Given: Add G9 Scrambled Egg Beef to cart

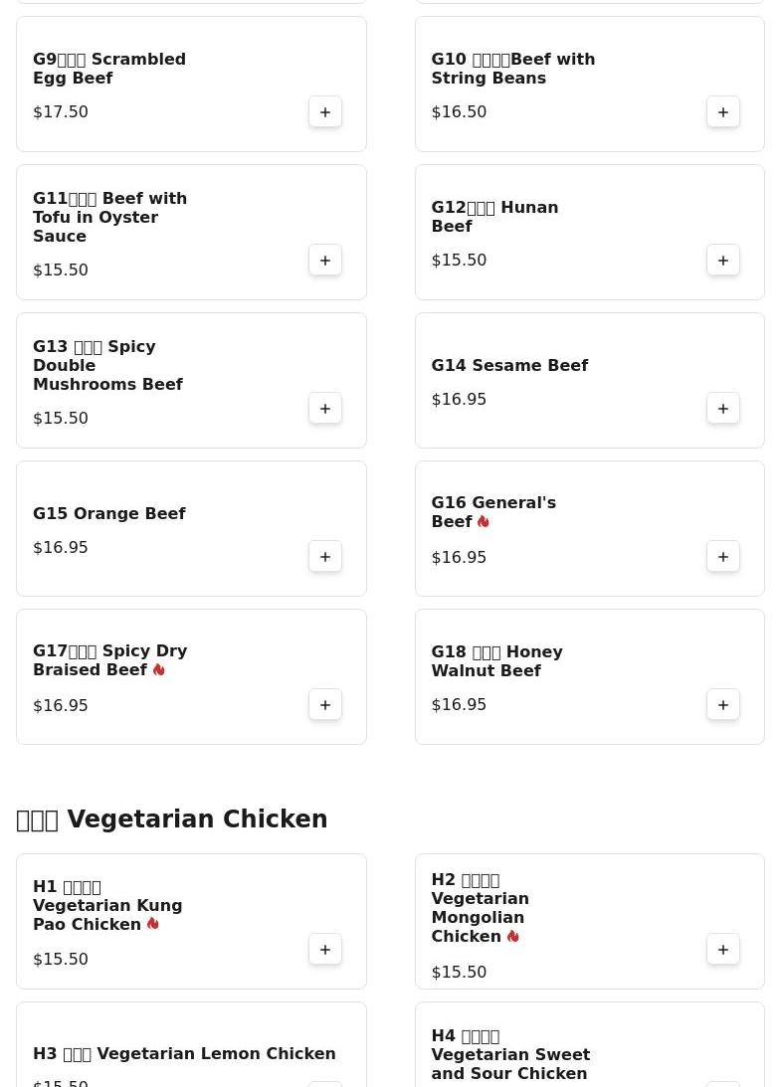Looking at the screenshot, I should [x=325, y=112].
